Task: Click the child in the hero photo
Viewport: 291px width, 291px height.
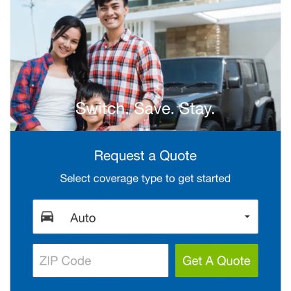Action: 94,107
